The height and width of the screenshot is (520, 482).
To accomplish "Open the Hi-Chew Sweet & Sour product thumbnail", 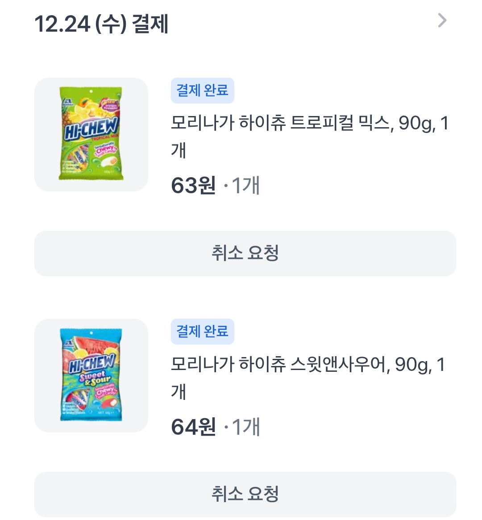I will coord(91,375).
